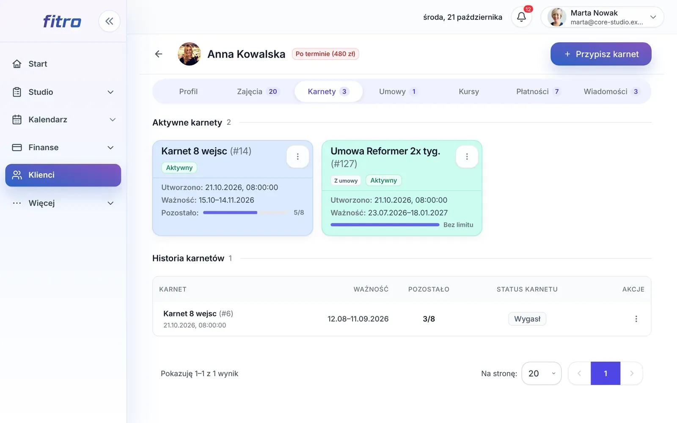Go to pagination page 1
This screenshot has height=423, width=677.
(x=605, y=374)
